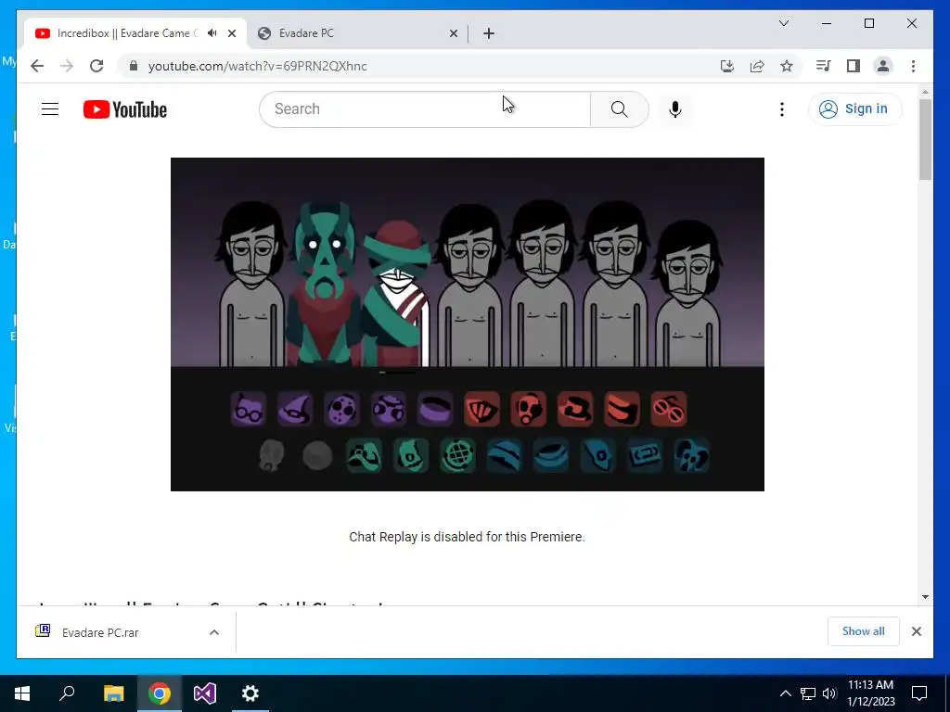Start voice search with the microphone
This screenshot has height=712, width=950.
point(675,109)
